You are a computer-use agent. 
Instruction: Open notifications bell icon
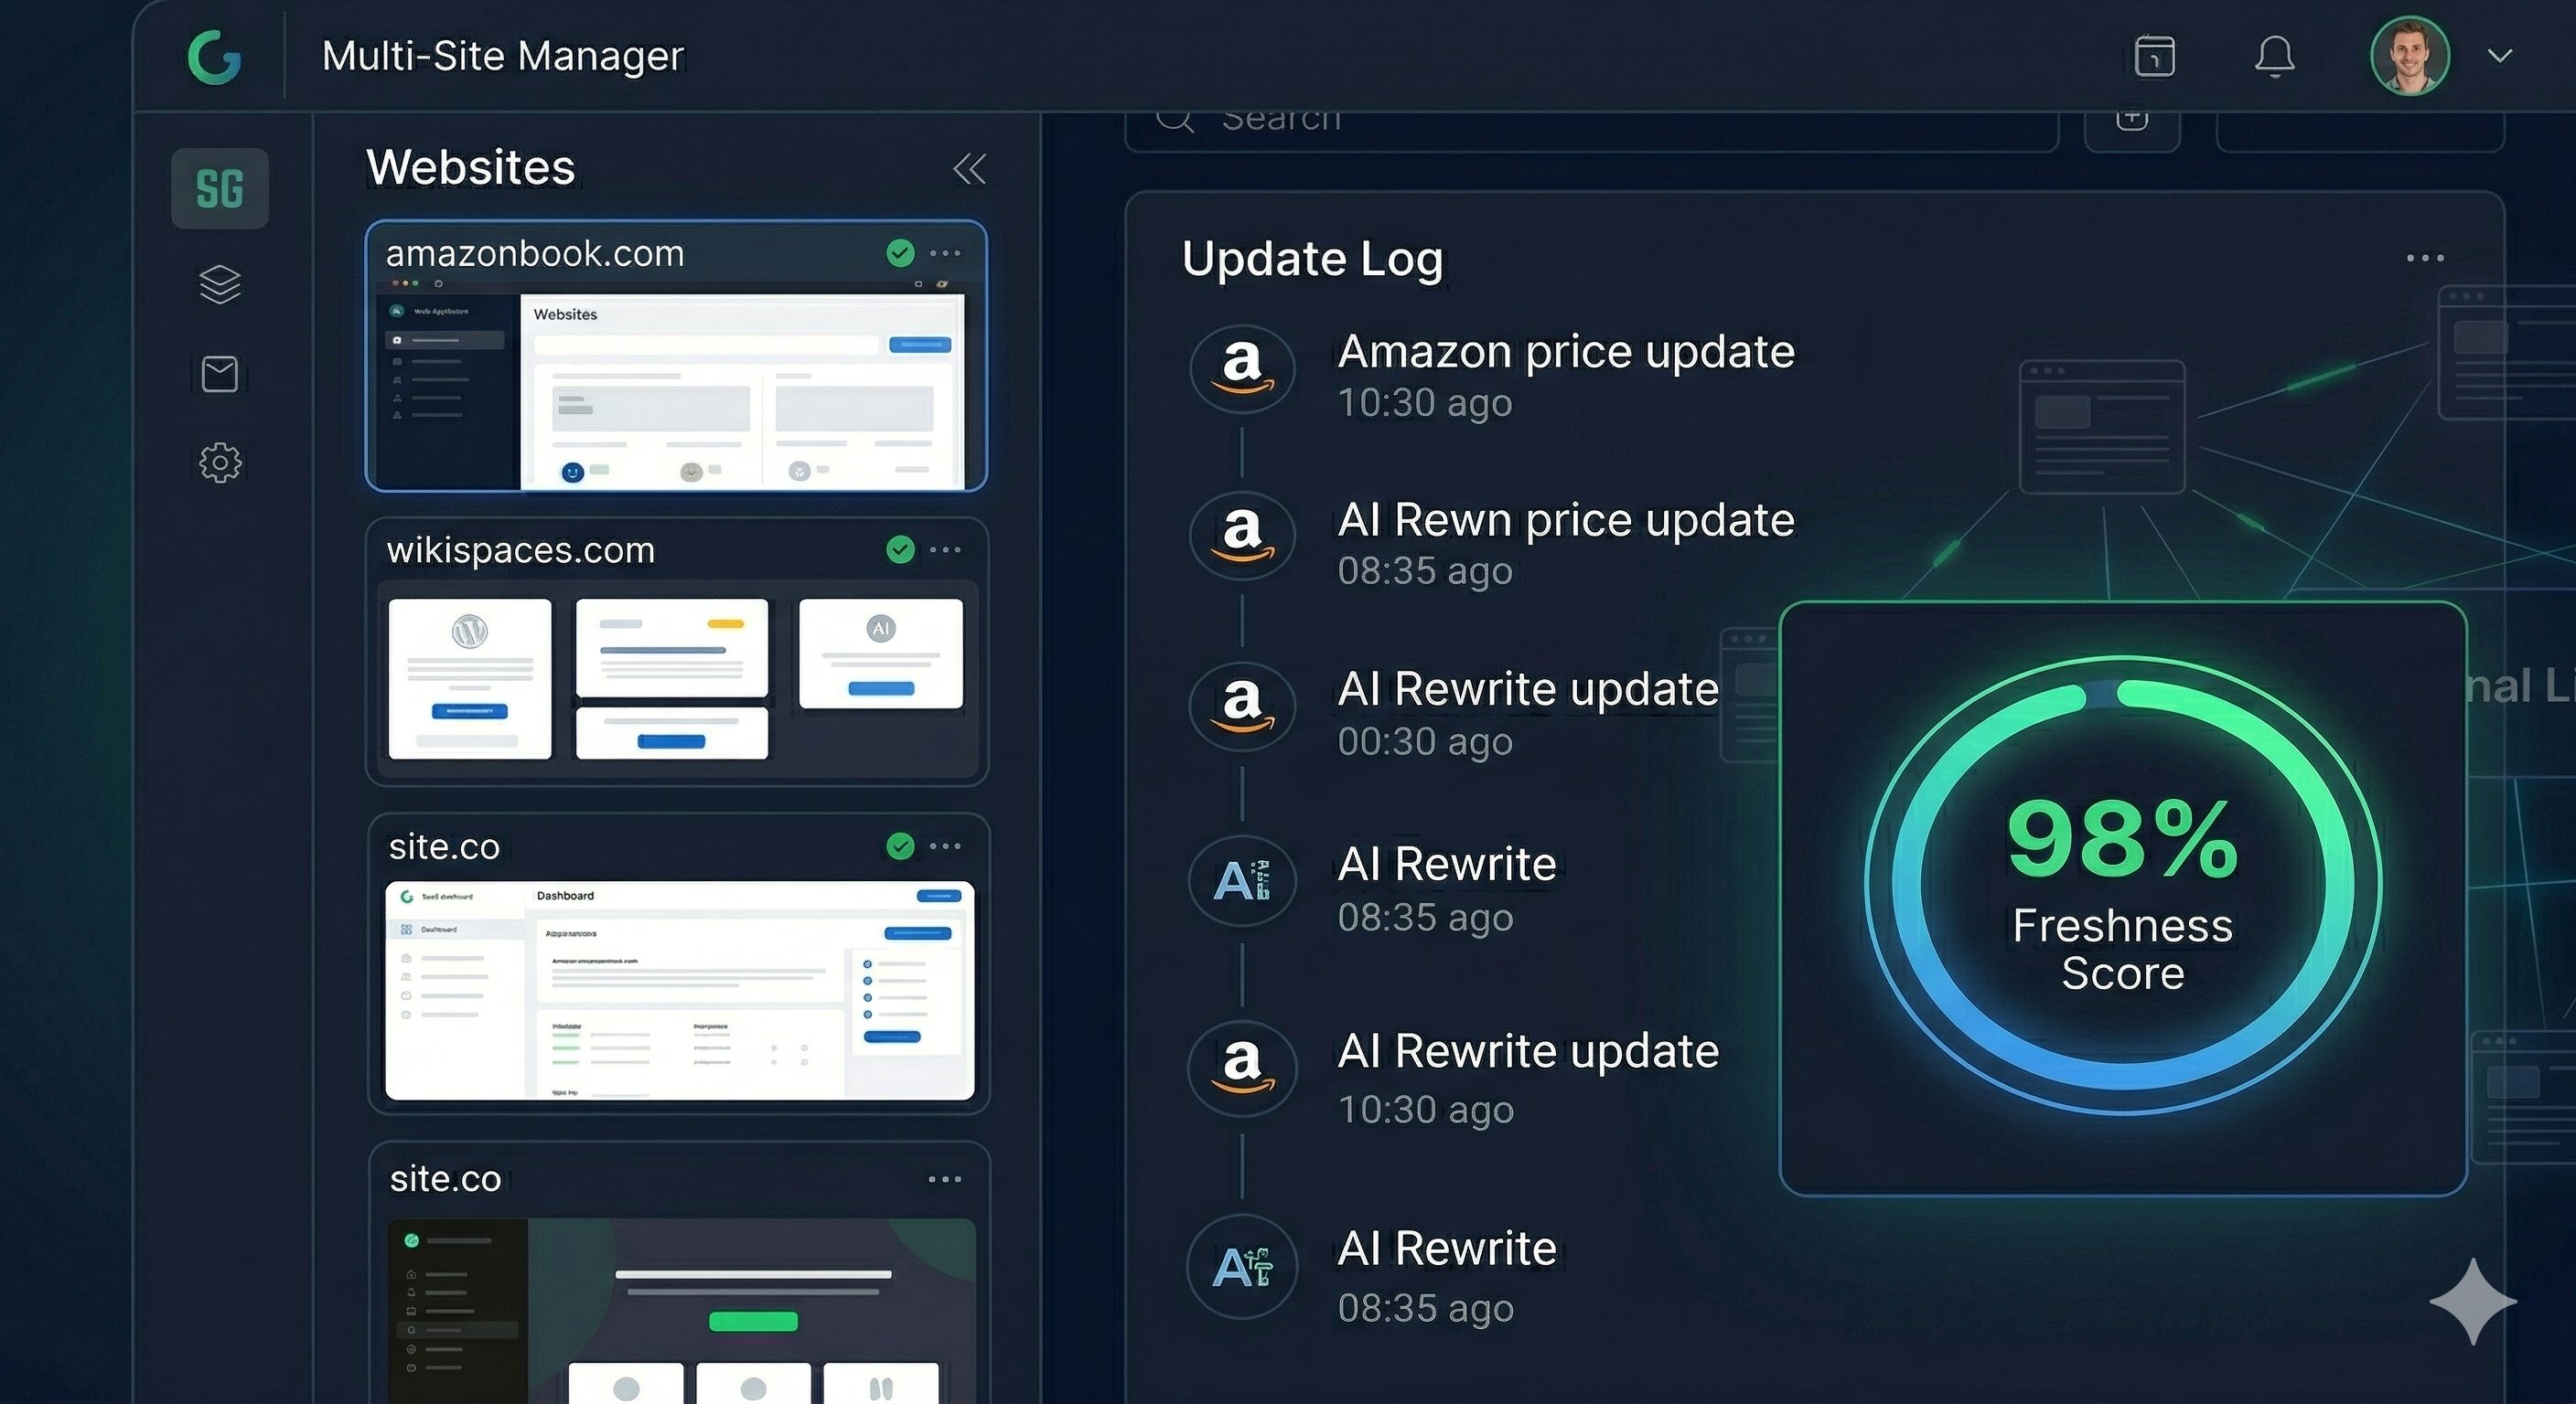2274,56
